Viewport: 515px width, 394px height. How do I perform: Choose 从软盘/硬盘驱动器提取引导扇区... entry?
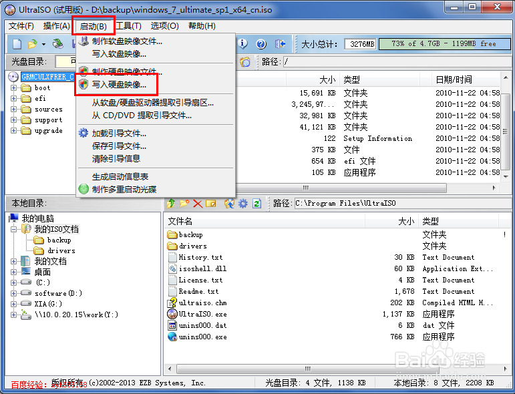pos(153,103)
